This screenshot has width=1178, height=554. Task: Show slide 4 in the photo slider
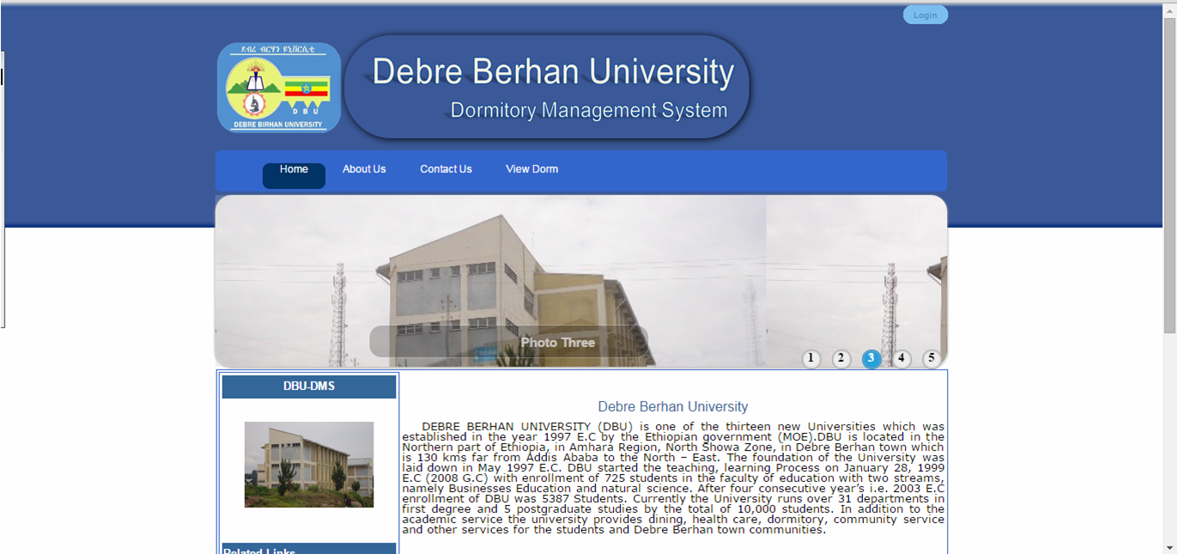(901, 359)
